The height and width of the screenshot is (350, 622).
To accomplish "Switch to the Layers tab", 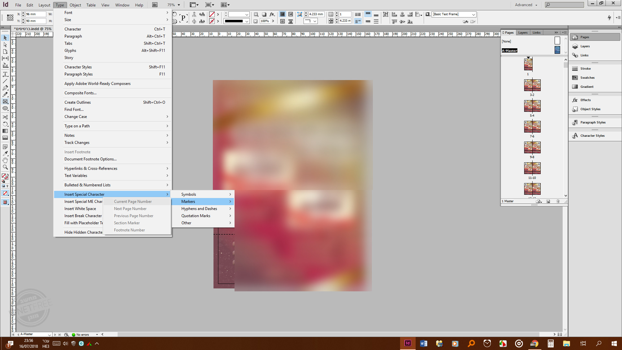I will click(523, 33).
